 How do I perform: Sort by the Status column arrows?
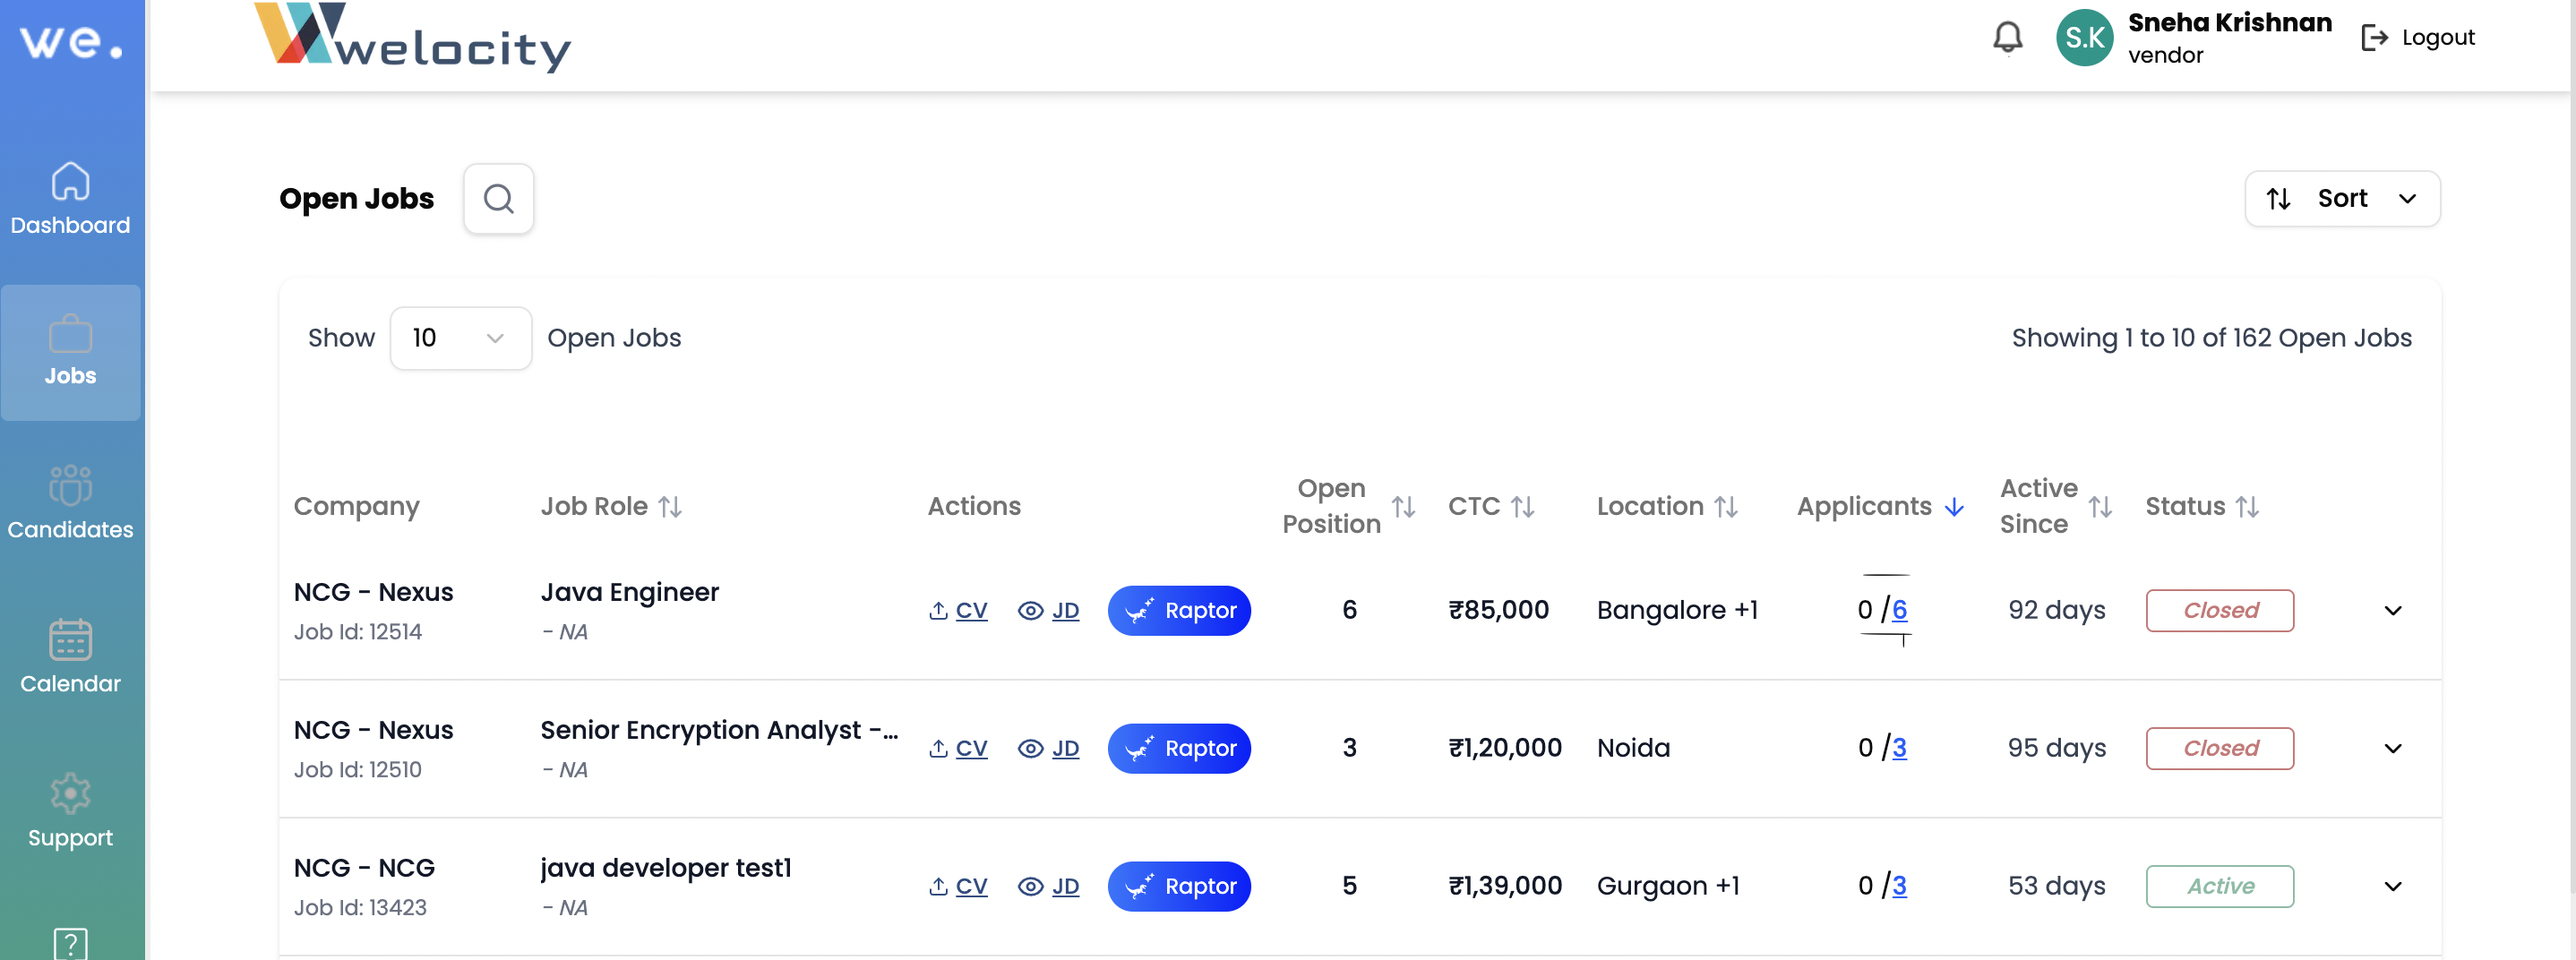(2247, 507)
